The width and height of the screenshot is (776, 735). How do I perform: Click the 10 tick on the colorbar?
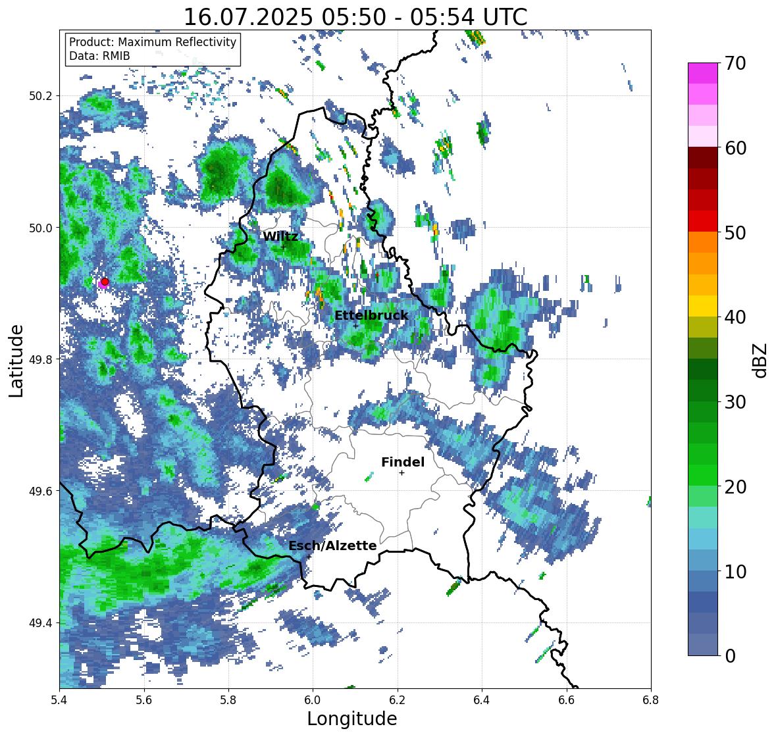click(735, 571)
